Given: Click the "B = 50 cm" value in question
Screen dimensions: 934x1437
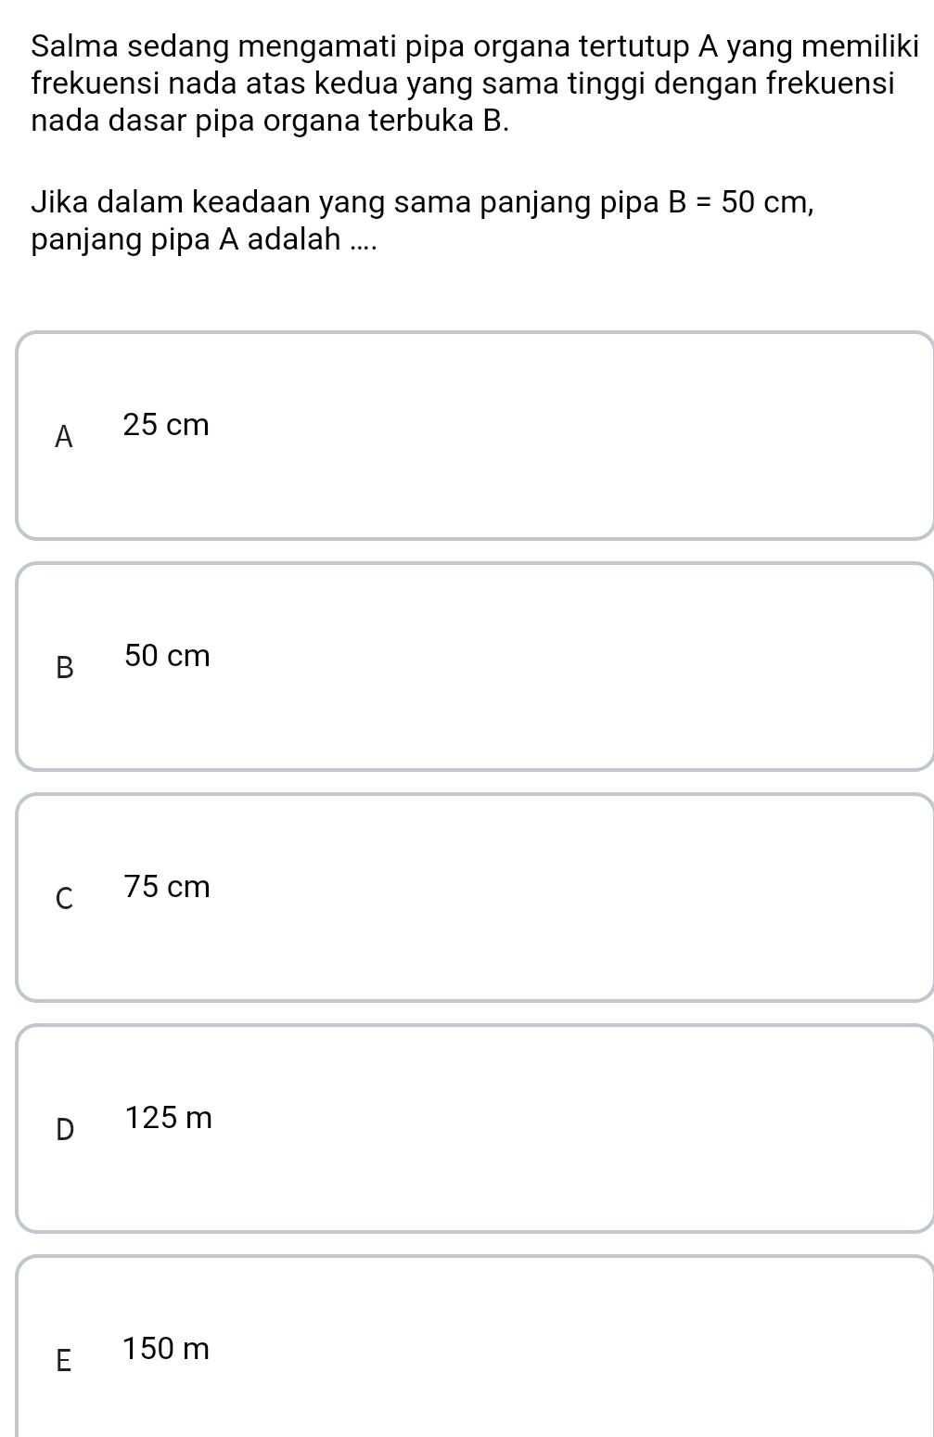Looking at the screenshot, I should coord(742,202).
